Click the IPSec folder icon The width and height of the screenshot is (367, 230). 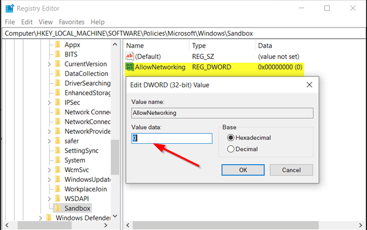(x=58, y=102)
